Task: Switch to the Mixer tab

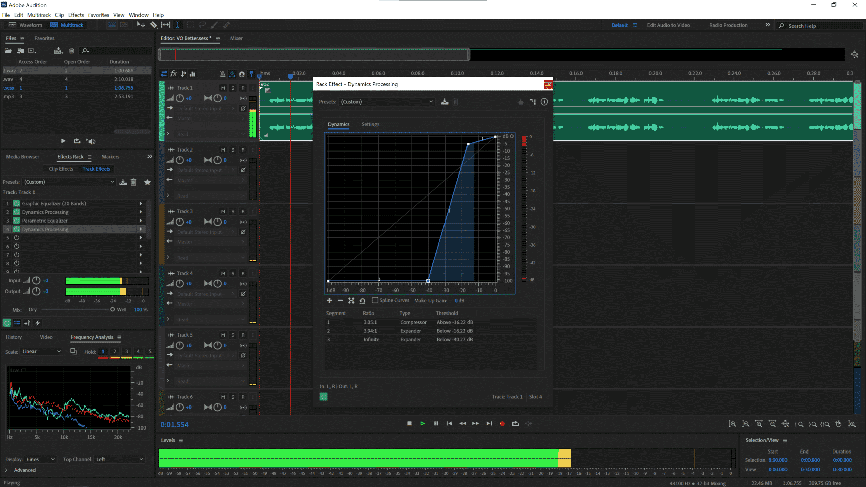Action: tap(236, 38)
